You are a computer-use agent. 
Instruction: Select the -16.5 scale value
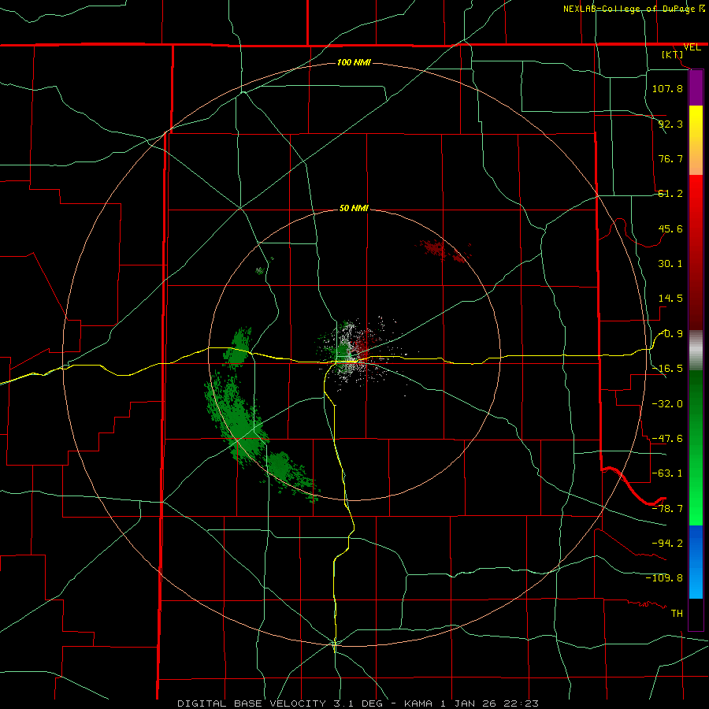click(667, 369)
